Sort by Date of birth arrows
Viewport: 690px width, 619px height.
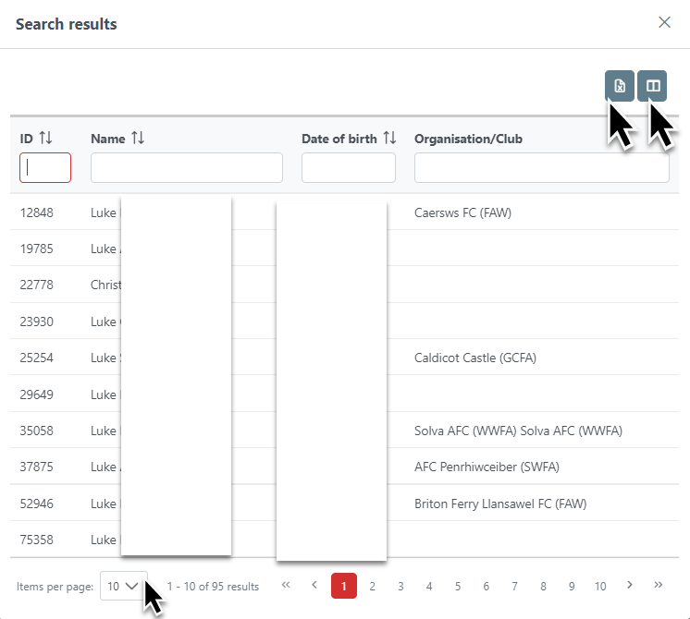click(389, 139)
